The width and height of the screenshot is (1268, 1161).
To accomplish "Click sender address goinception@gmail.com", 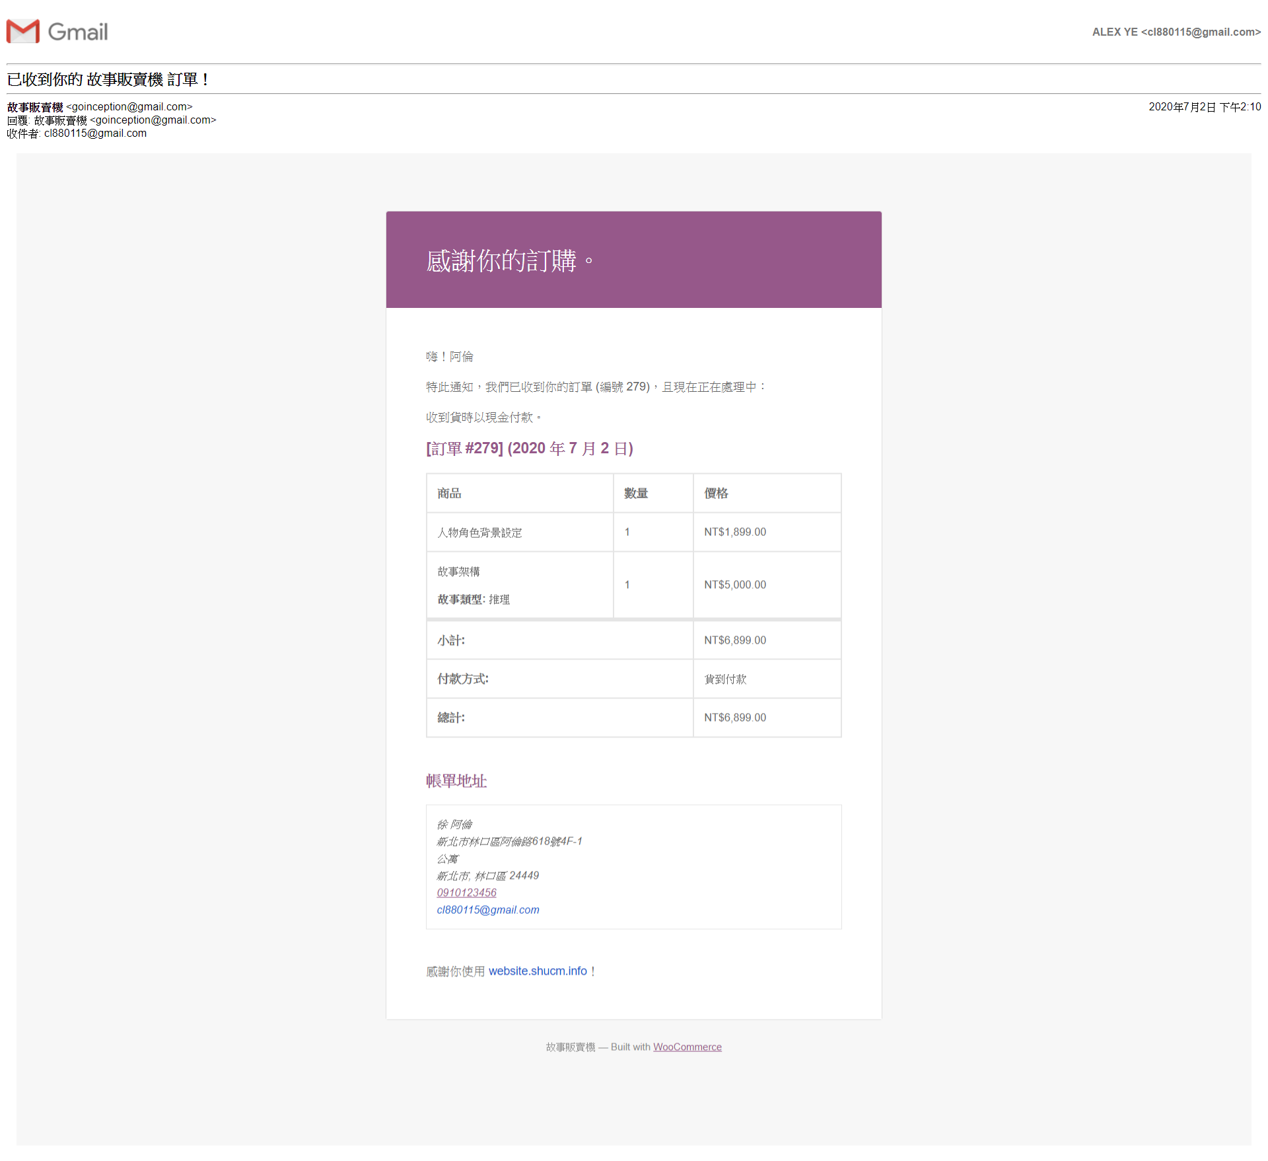I will pos(129,106).
